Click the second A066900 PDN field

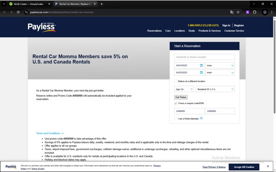point(220,111)
